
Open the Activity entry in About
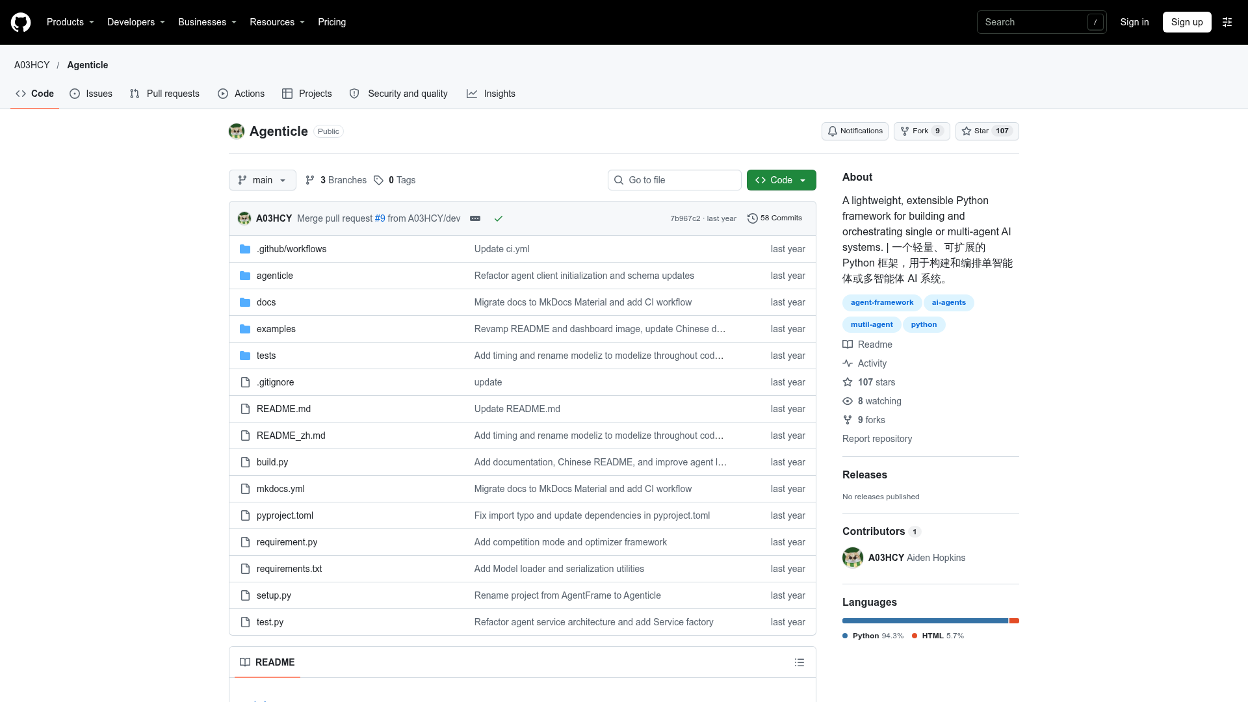[x=864, y=363]
